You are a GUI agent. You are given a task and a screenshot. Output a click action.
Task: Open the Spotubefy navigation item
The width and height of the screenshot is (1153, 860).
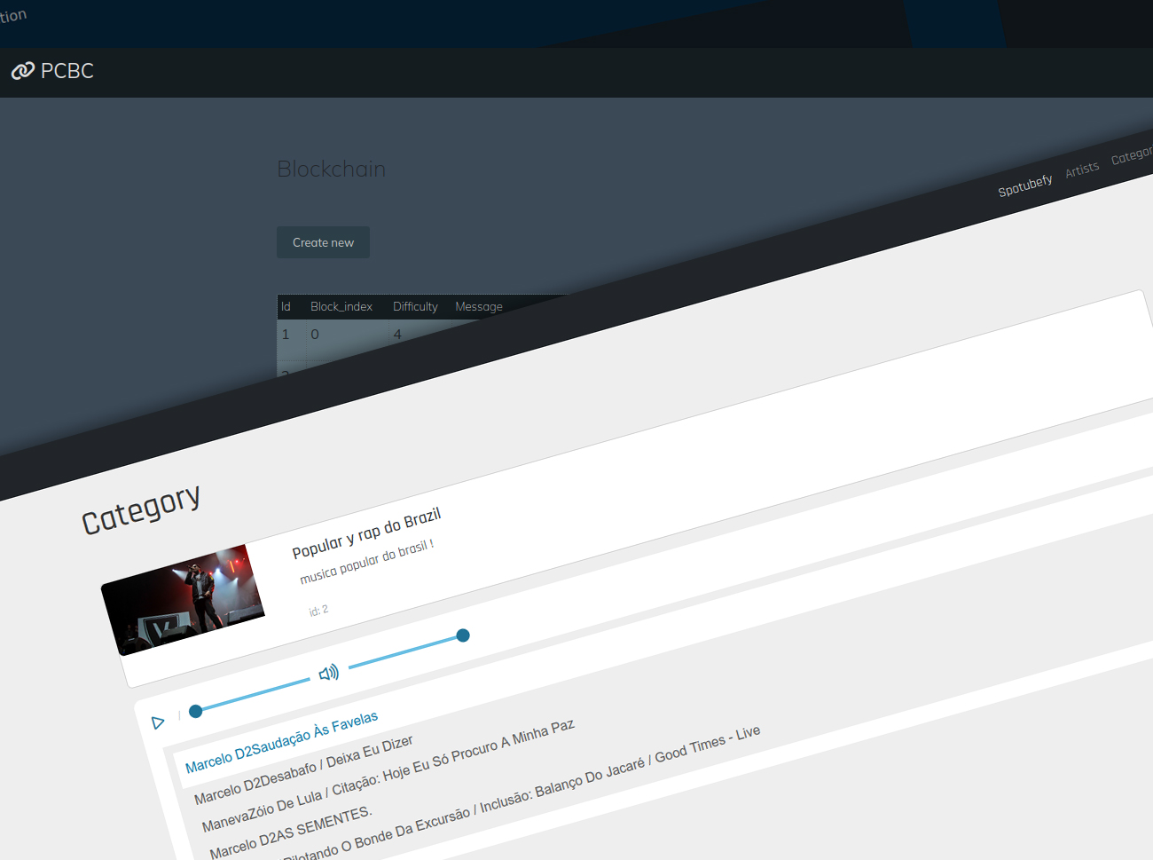click(1025, 185)
